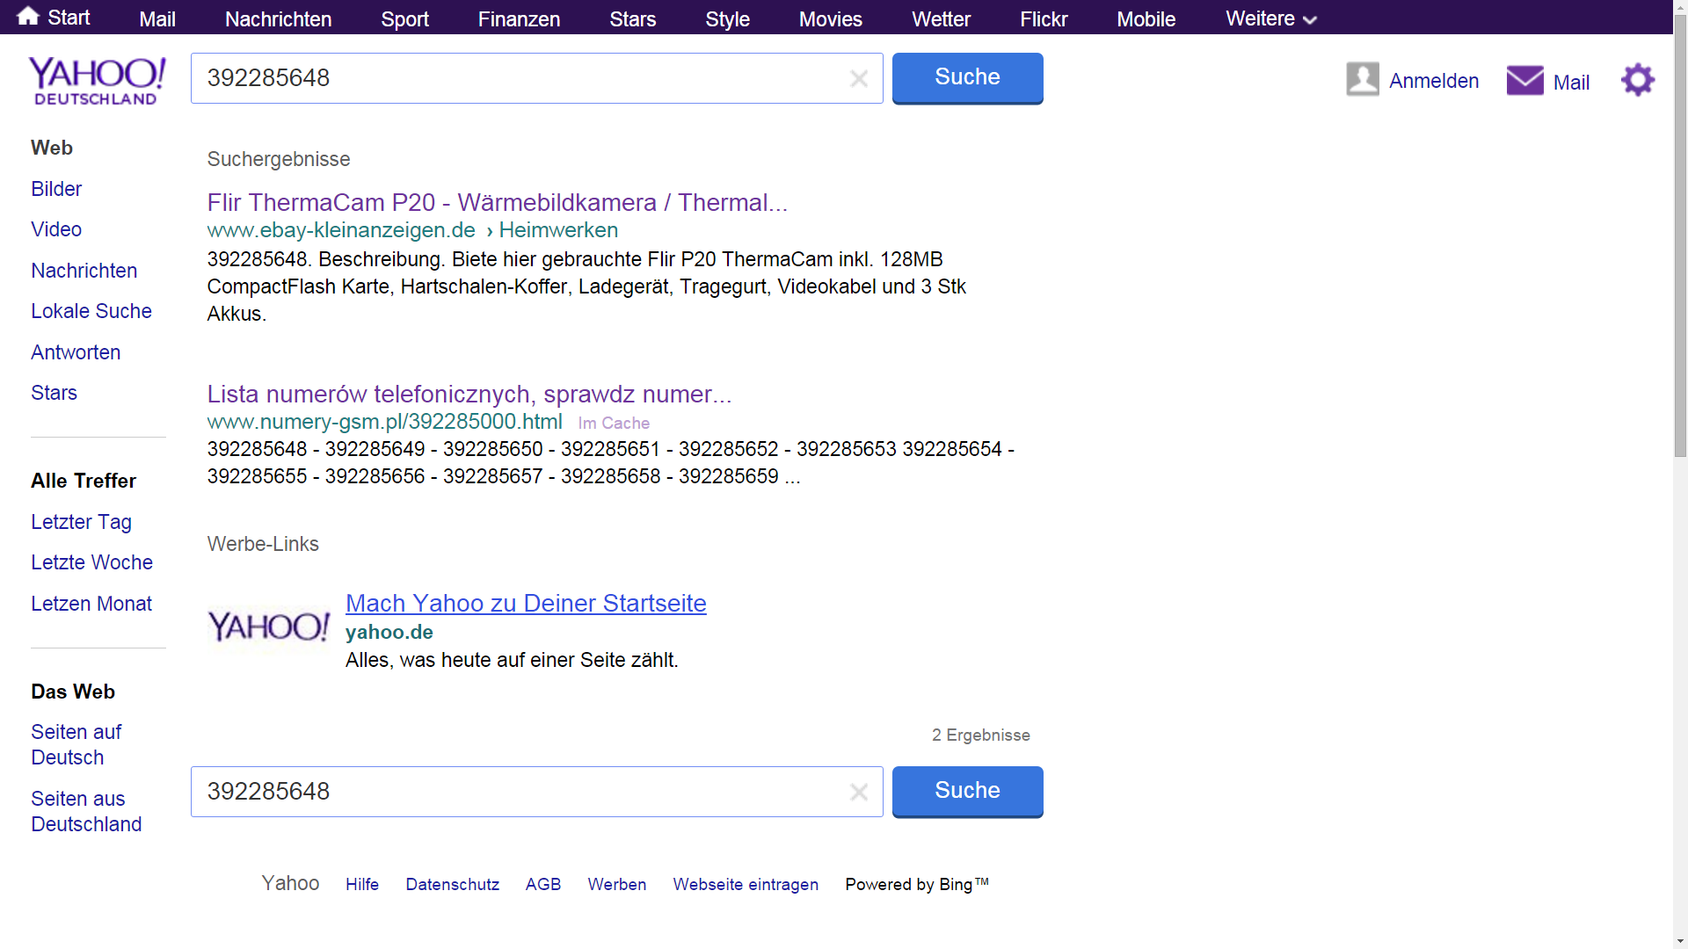The image size is (1688, 949).
Task: Open Lista numerów telefonicznych result
Action: point(469,395)
